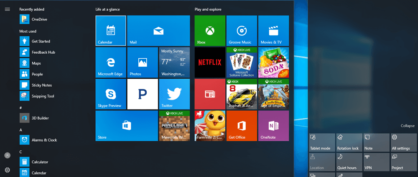Open the Groove Music tile
Viewport: 418px width, 177px height.
[242, 30]
